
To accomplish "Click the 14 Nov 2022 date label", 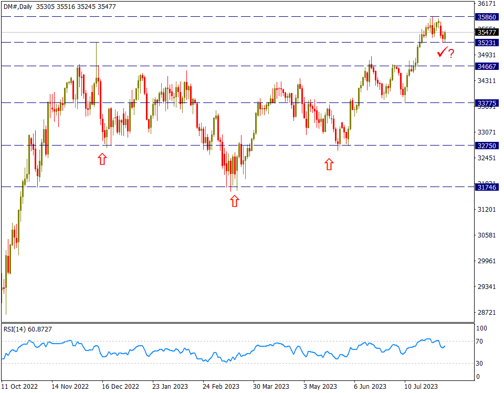I will pyautogui.click(x=70, y=387).
